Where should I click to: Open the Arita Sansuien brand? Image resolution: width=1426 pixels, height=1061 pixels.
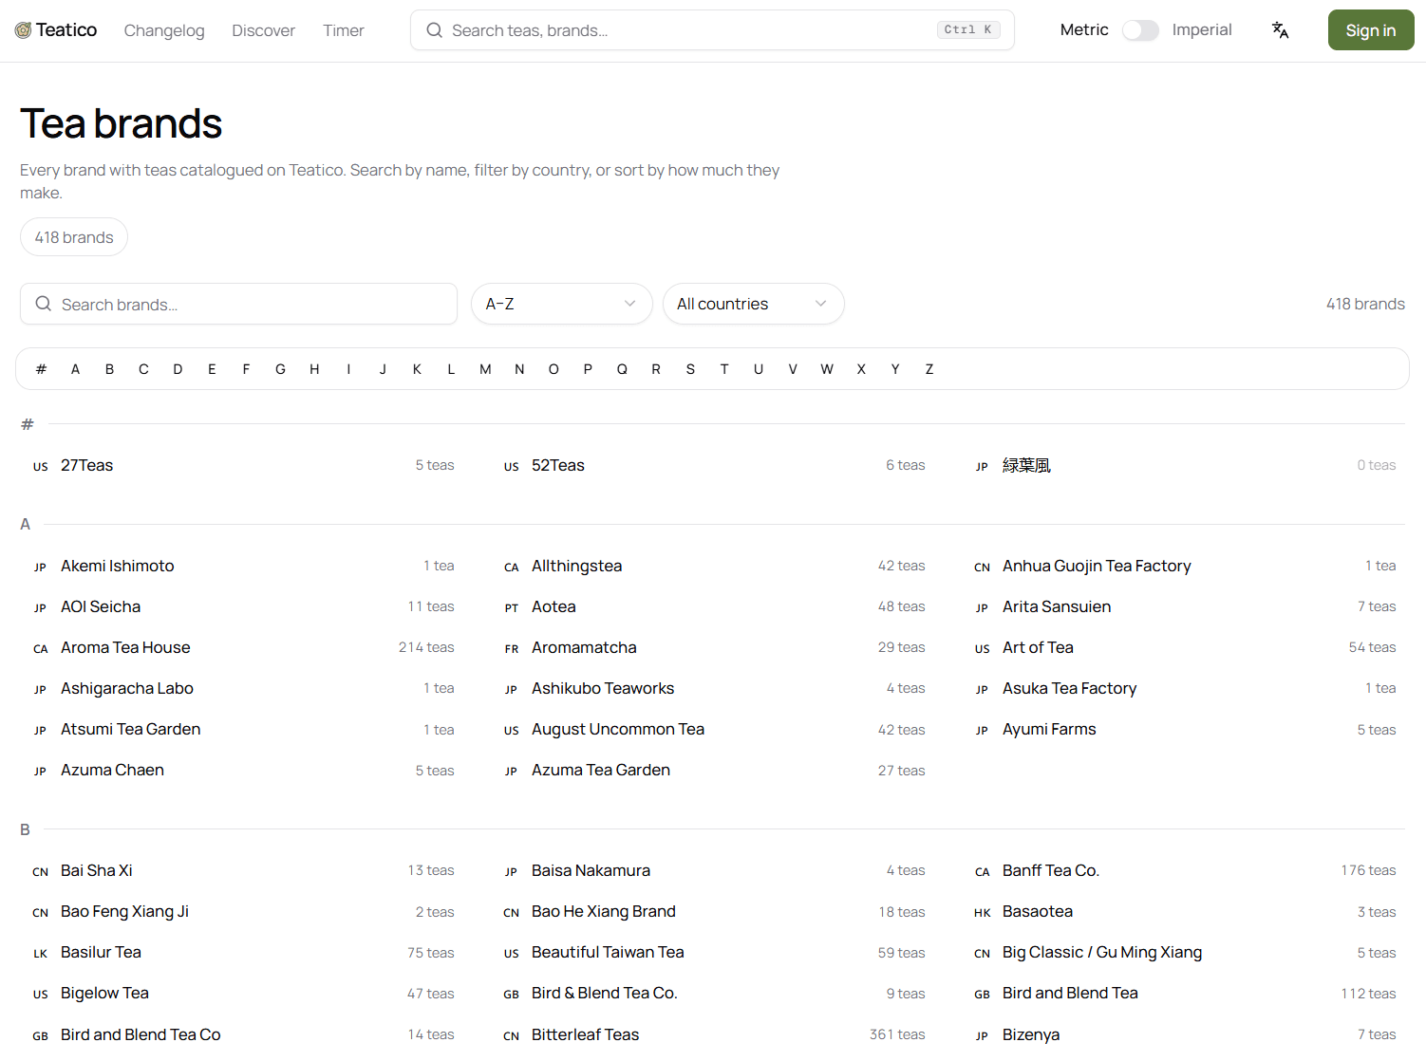click(1185, 606)
